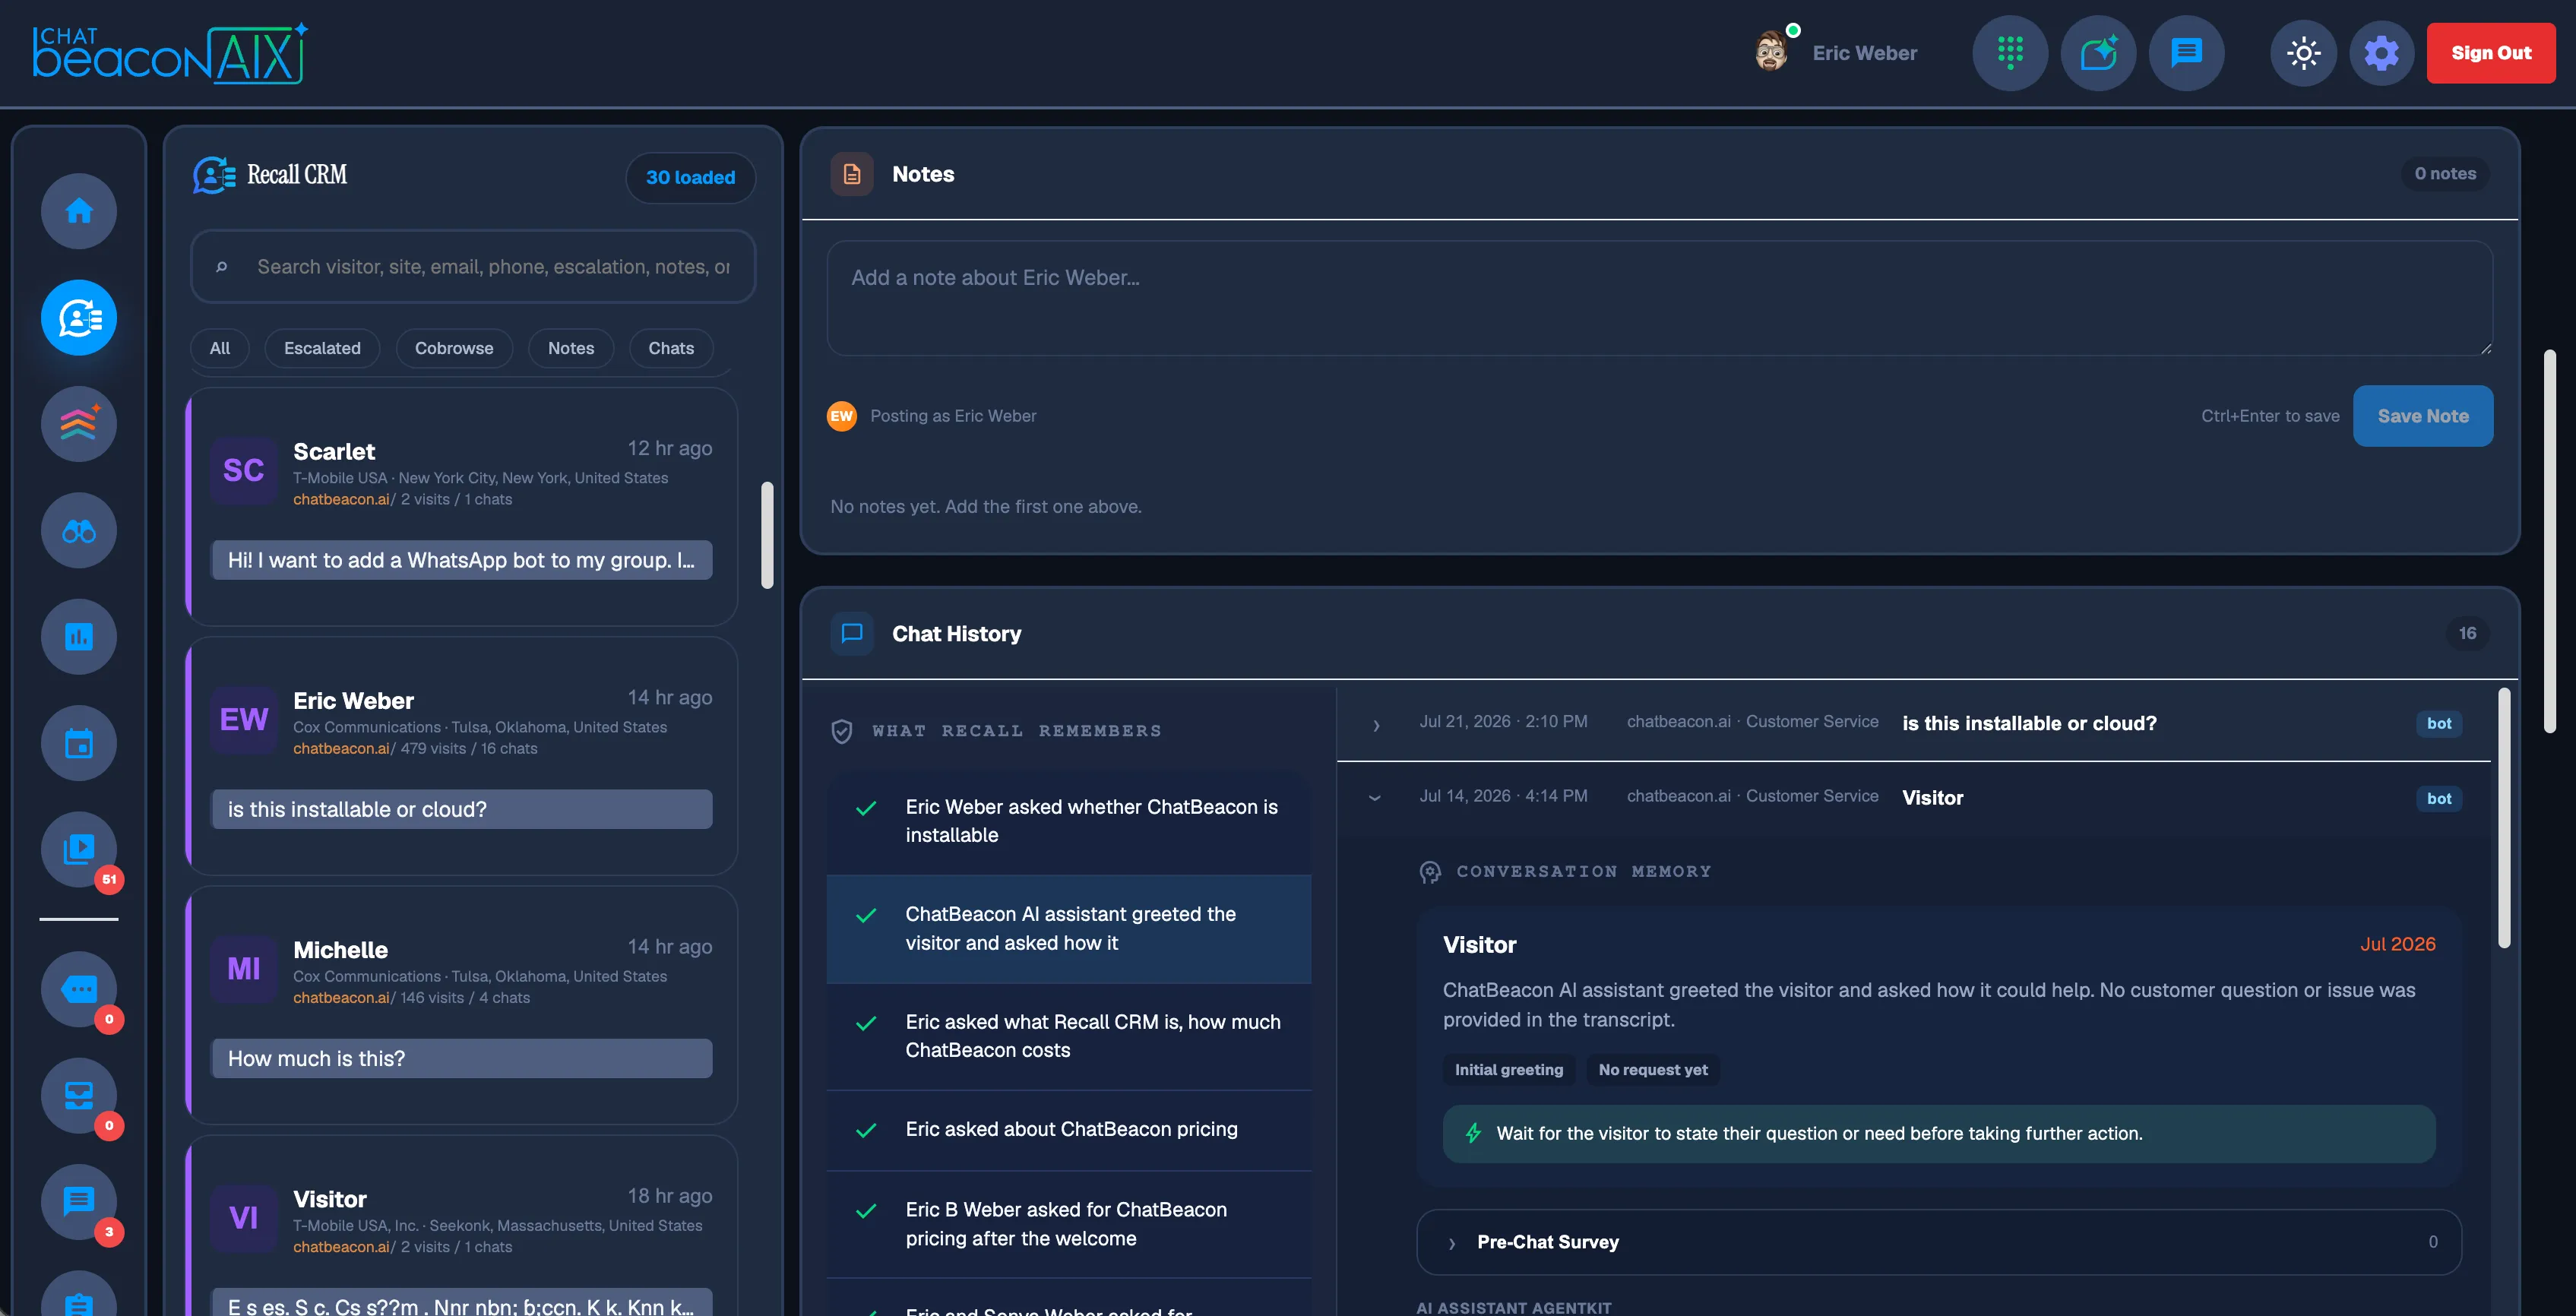Click the new AI chat sparkle icon
2576x1316 pixels.
pyautogui.click(x=2098, y=53)
